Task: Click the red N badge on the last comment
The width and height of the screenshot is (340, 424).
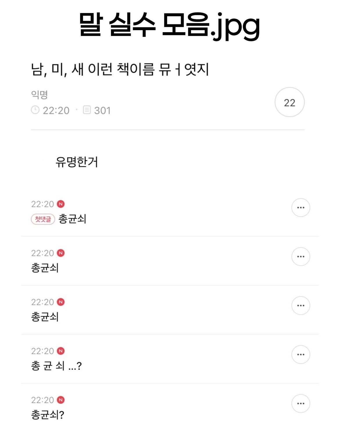Action: tap(61, 400)
